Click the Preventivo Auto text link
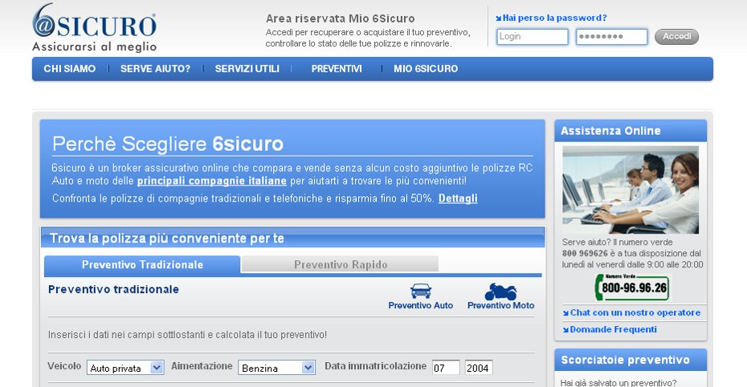This screenshot has height=387, width=747. (421, 306)
